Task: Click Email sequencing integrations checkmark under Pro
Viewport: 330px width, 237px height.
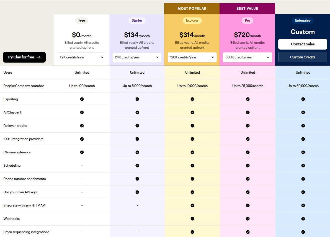Action: click(x=248, y=232)
